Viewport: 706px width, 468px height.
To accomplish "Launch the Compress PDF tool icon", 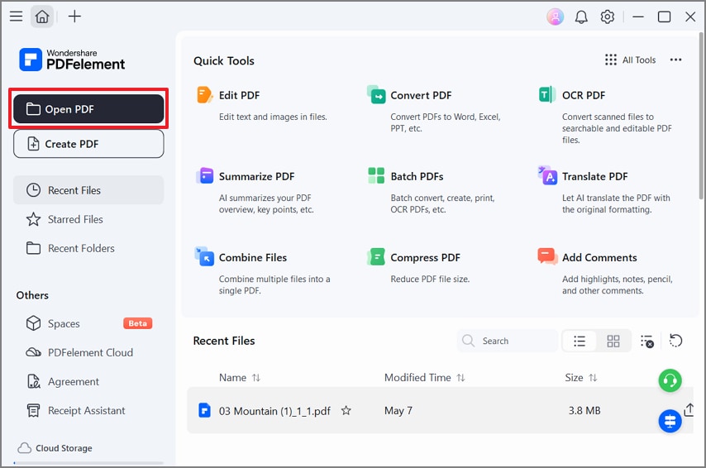I will click(x=376, y=257).
